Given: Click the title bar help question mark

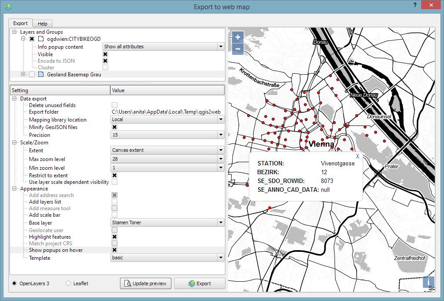Looking at the screenshot, I should (x=415, y=5).
